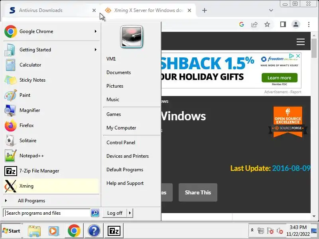Open Documents from Start menu
Viewport: 319px width, 239px height.
[x=118, y=72]
